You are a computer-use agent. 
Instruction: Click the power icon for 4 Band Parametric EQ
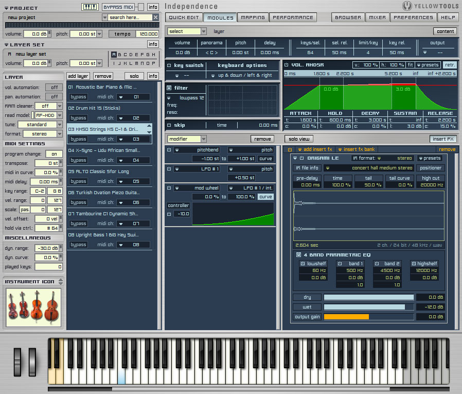coord(298,255)
